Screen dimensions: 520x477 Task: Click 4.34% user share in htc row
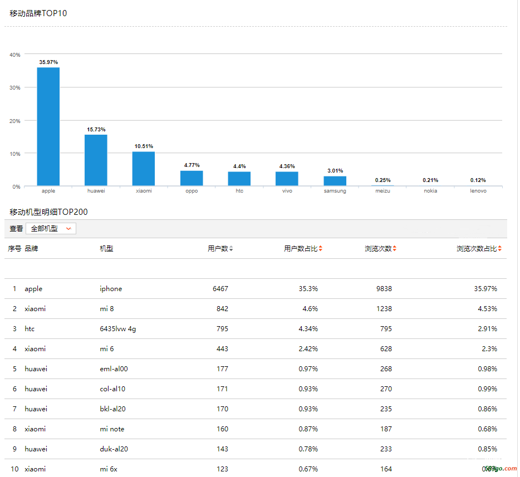[x=308, y=329]
